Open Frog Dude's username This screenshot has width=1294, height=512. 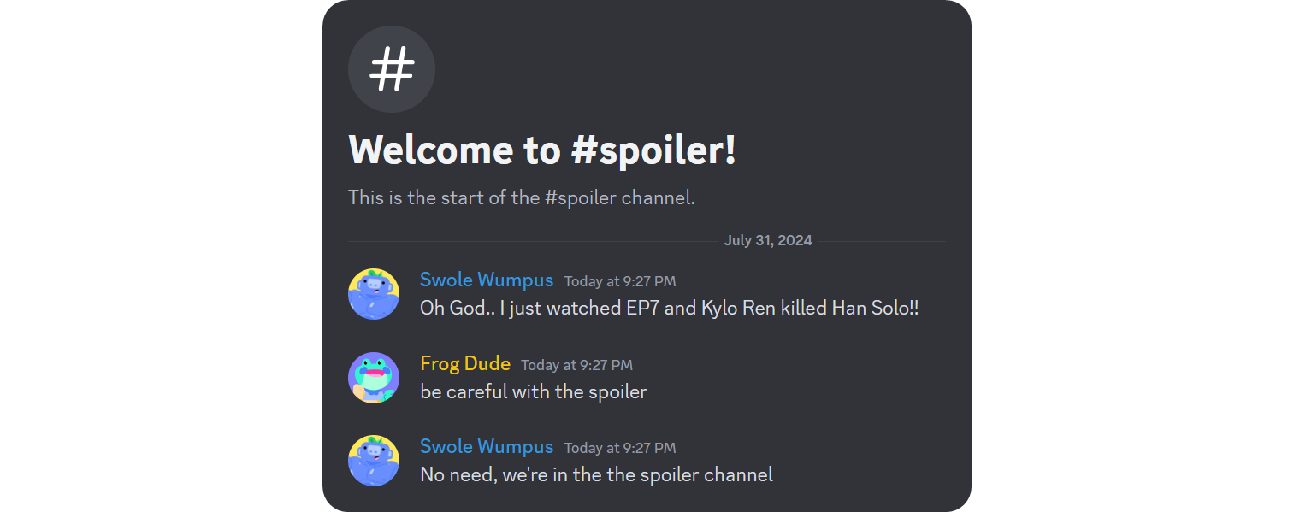point(465,363)
